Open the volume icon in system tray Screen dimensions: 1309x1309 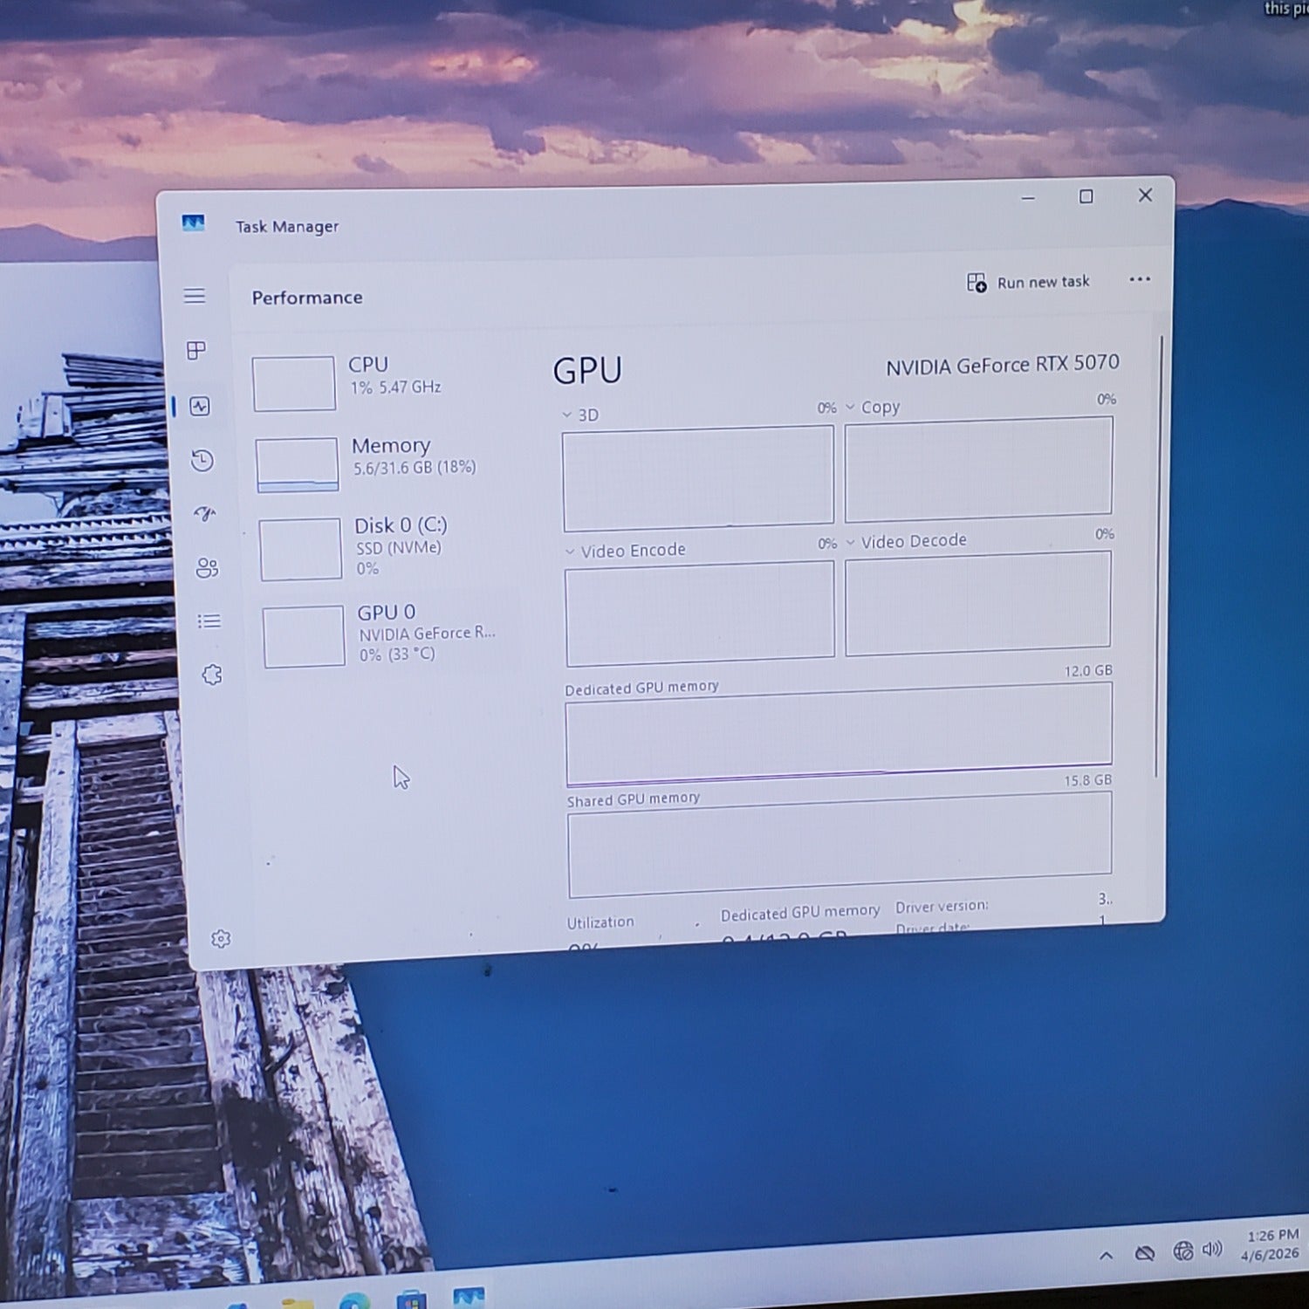(1212, 1250)
